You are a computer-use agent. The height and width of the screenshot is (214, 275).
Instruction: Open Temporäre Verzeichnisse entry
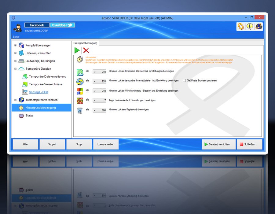click(46, 84)
